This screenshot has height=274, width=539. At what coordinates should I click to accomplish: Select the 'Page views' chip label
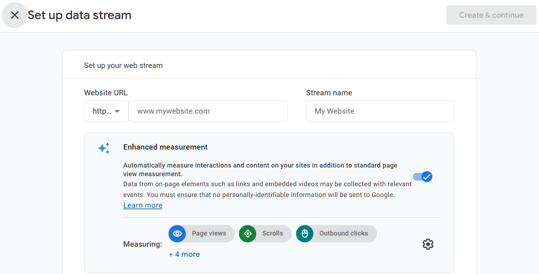tap(209, 233)
